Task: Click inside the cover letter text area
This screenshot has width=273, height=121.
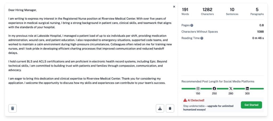Action: pos(91,53)
